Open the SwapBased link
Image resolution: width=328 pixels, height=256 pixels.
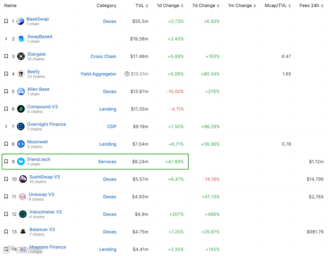pos(40,36)
